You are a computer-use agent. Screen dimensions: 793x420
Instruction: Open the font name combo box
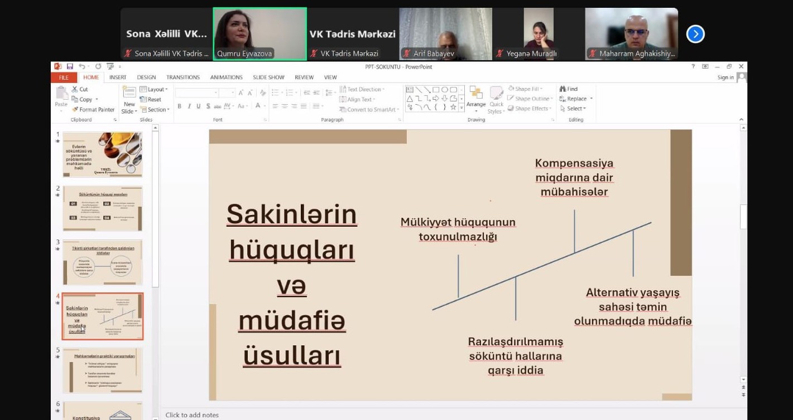coord(196,92)
